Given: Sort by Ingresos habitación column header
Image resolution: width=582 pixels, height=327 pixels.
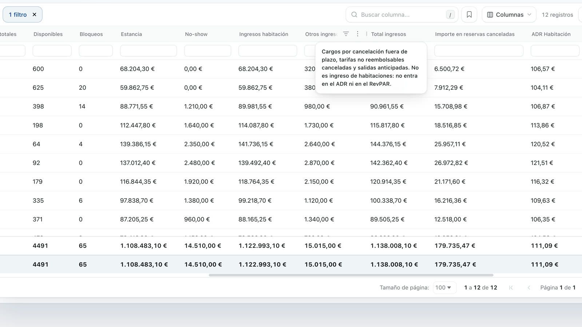Looking at the screenshot, I should pos(263,34).
